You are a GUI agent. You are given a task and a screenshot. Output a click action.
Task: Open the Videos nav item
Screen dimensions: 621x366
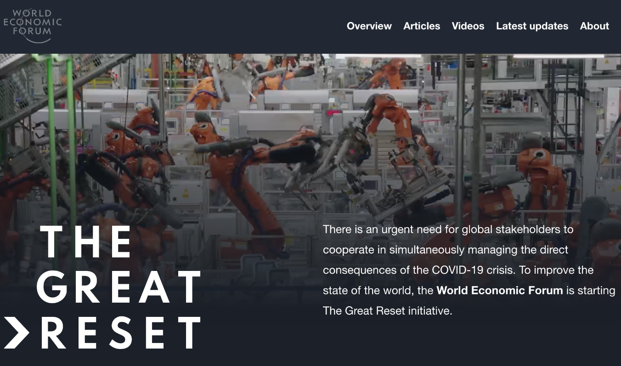point(468,26)
